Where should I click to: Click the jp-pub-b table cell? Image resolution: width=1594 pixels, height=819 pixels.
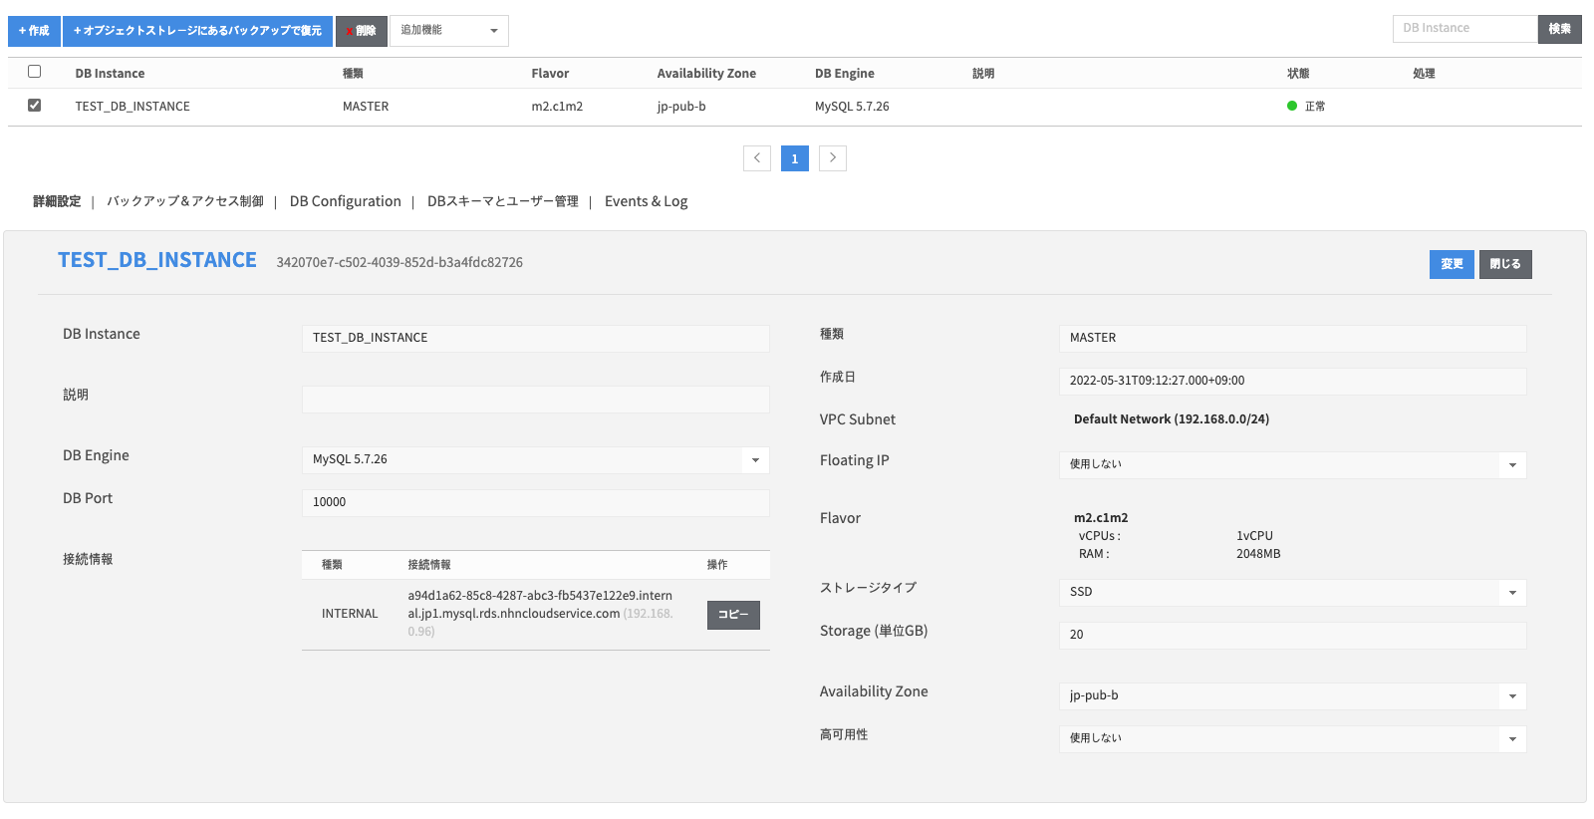point(681,107)
